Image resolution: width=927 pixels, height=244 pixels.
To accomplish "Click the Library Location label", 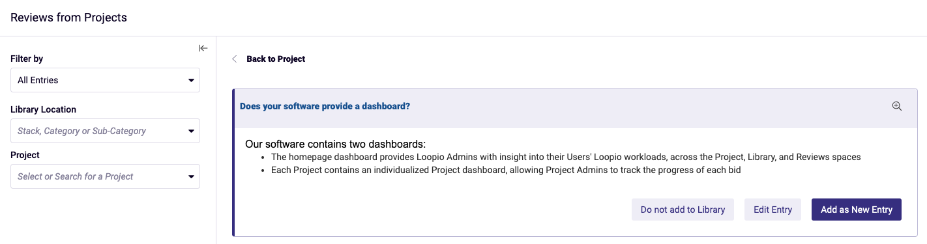I will (x=43, y=109).
